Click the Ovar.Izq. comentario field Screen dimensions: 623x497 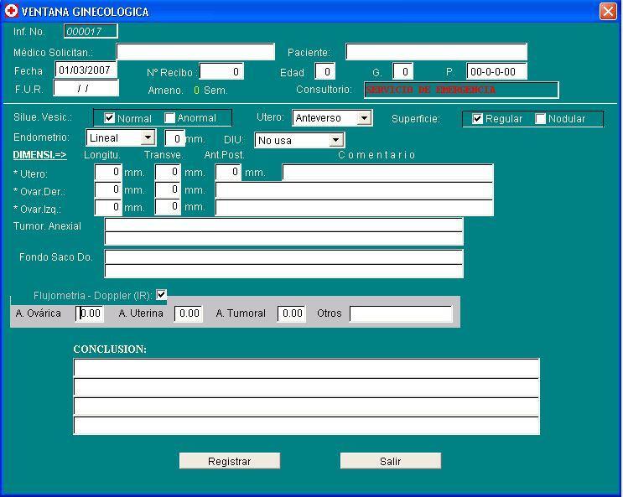tap(355, 207)
